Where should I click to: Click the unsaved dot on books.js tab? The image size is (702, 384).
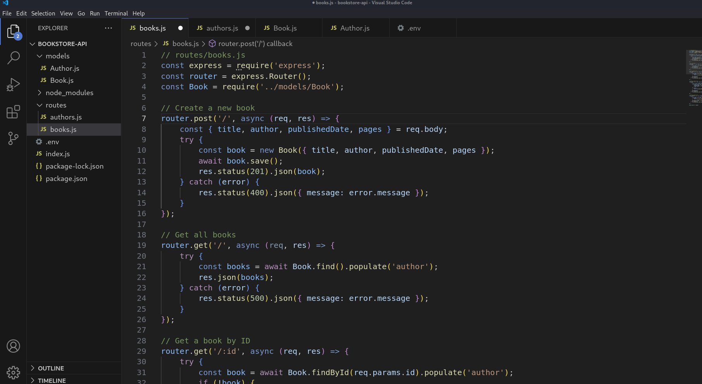click(180, 28)
